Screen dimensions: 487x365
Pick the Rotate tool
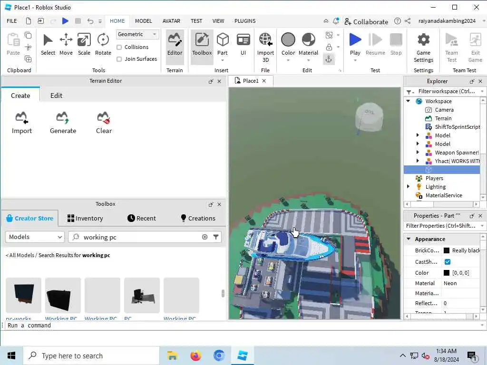pyautogui.click(x=103, y=45)
